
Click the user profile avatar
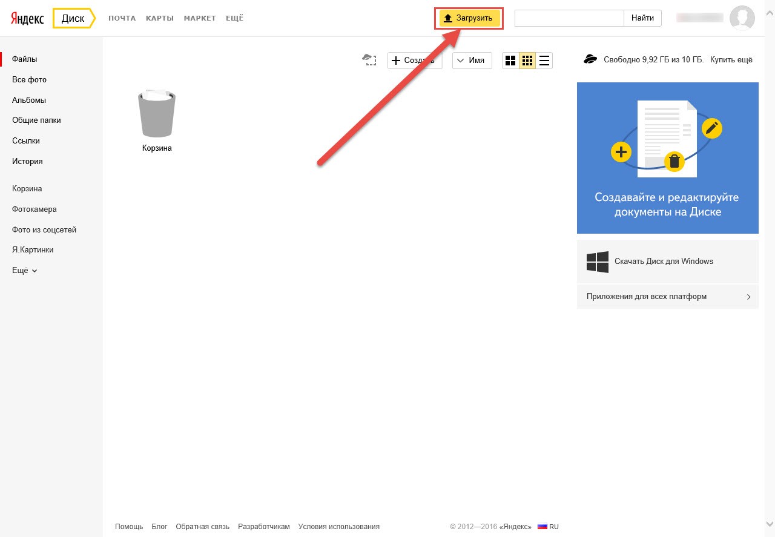(x=742, y=18)
